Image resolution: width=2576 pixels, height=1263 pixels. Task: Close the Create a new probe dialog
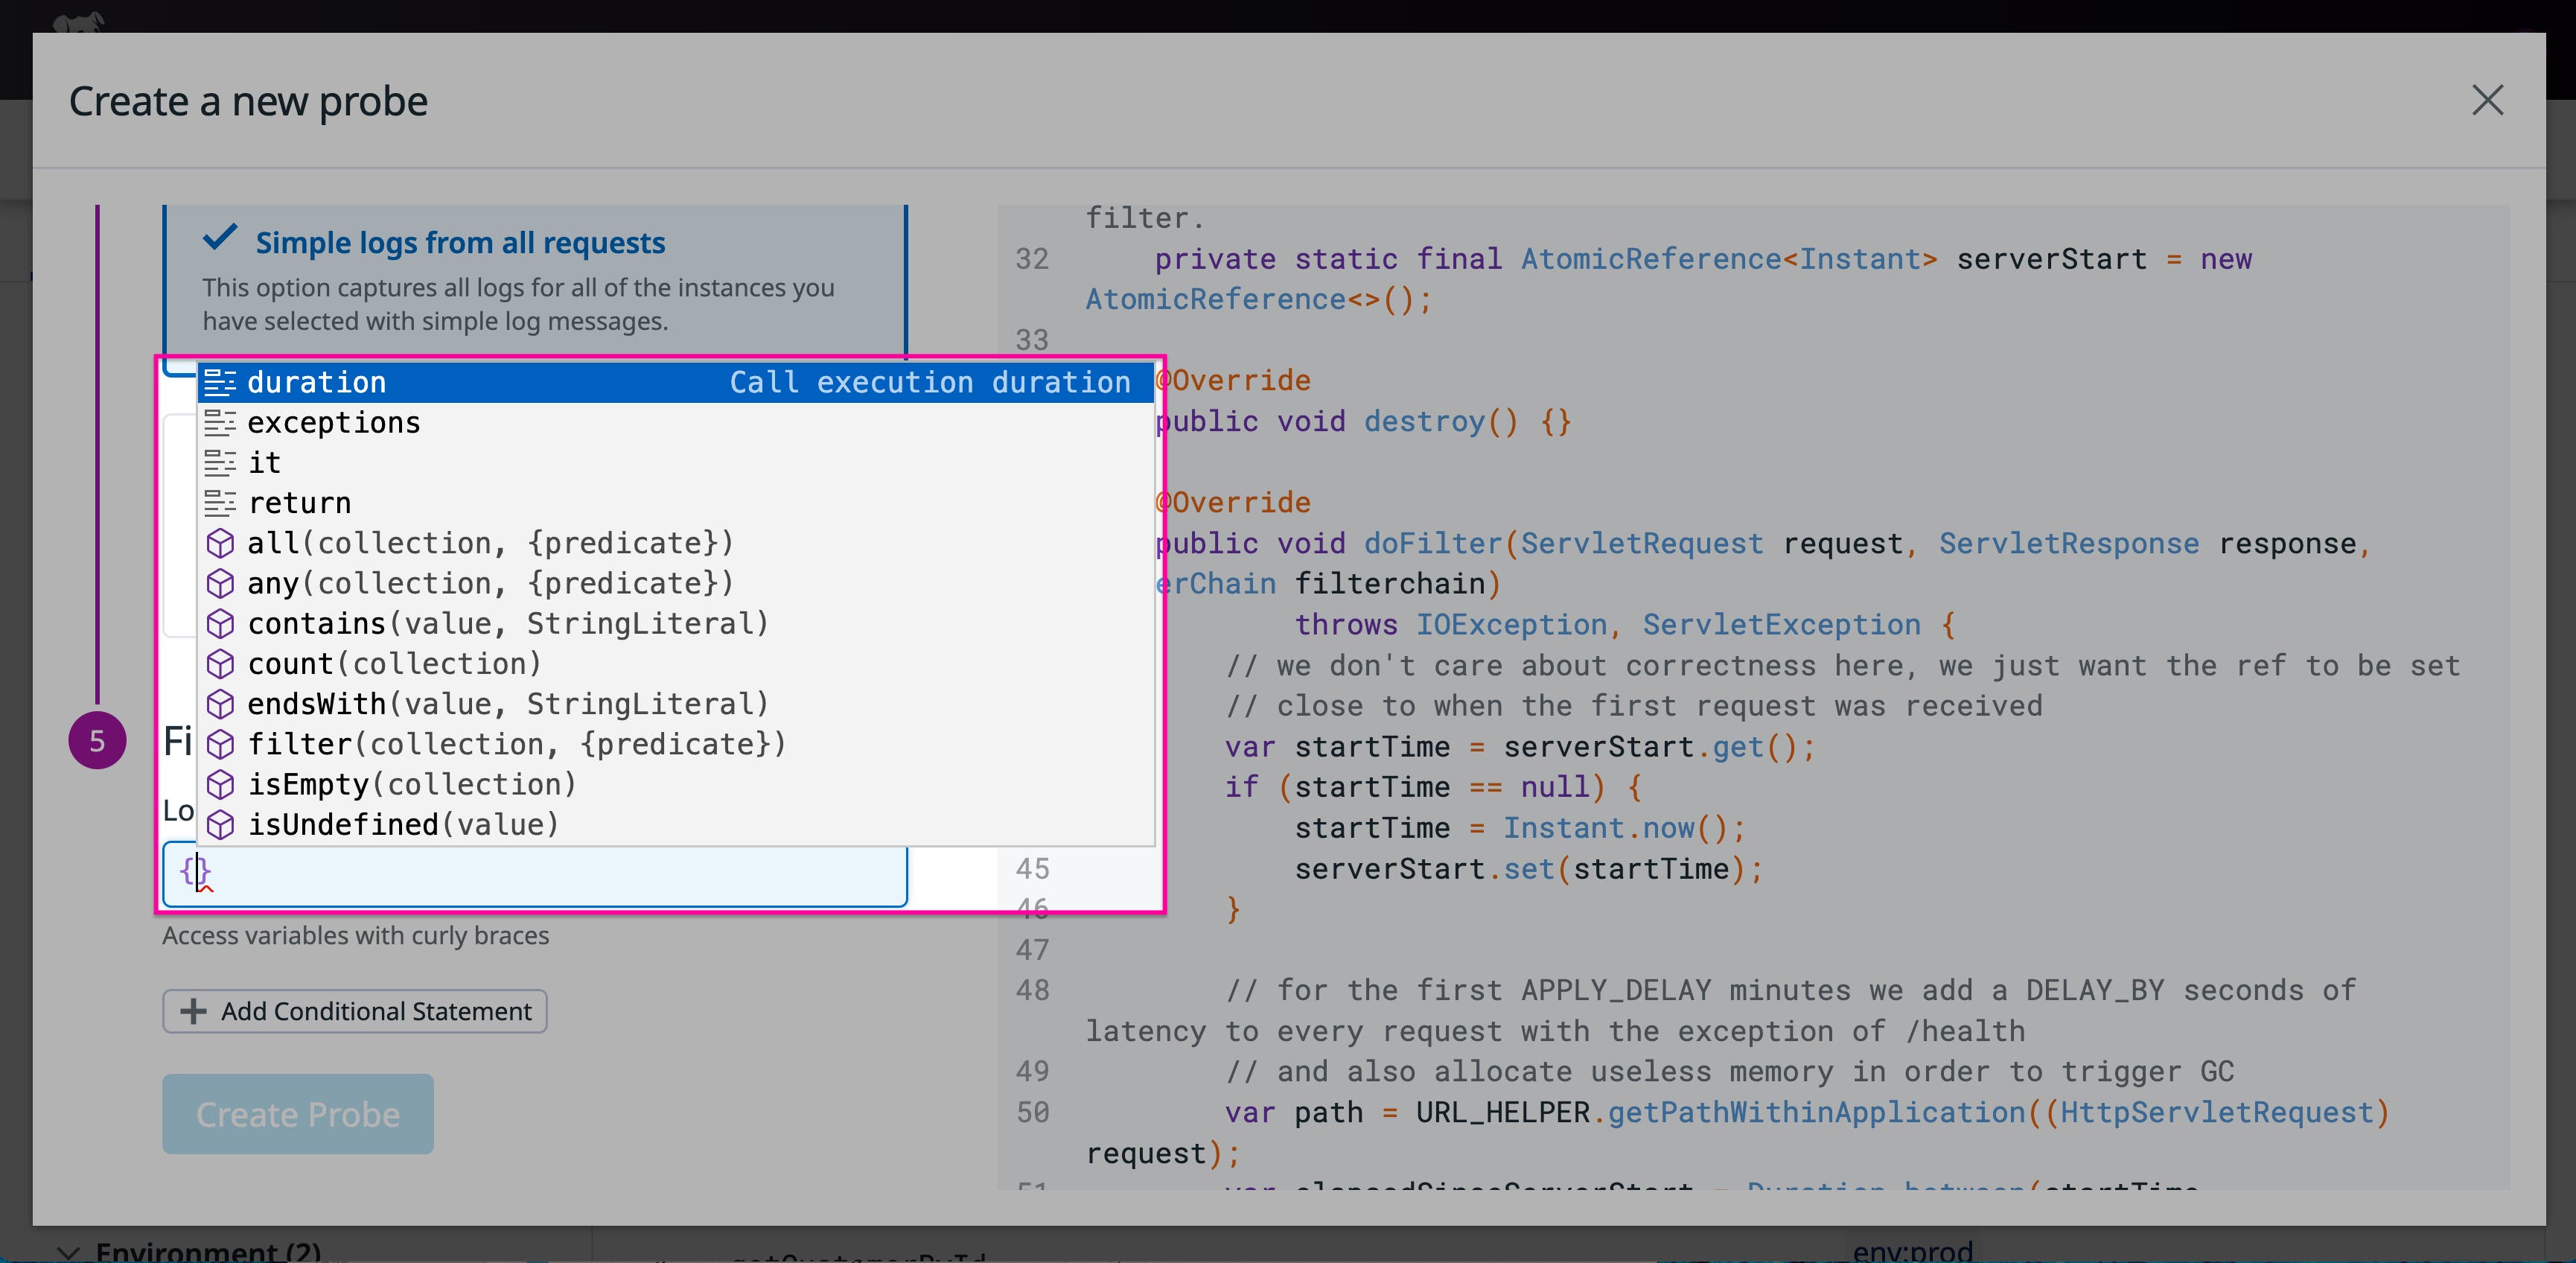[2487, 100]
